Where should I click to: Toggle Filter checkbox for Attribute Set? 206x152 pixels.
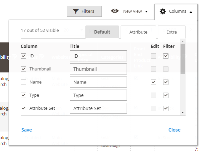click(x=166, y=108)
